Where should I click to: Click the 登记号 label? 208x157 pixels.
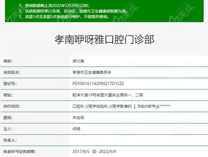tap(10, 84)
